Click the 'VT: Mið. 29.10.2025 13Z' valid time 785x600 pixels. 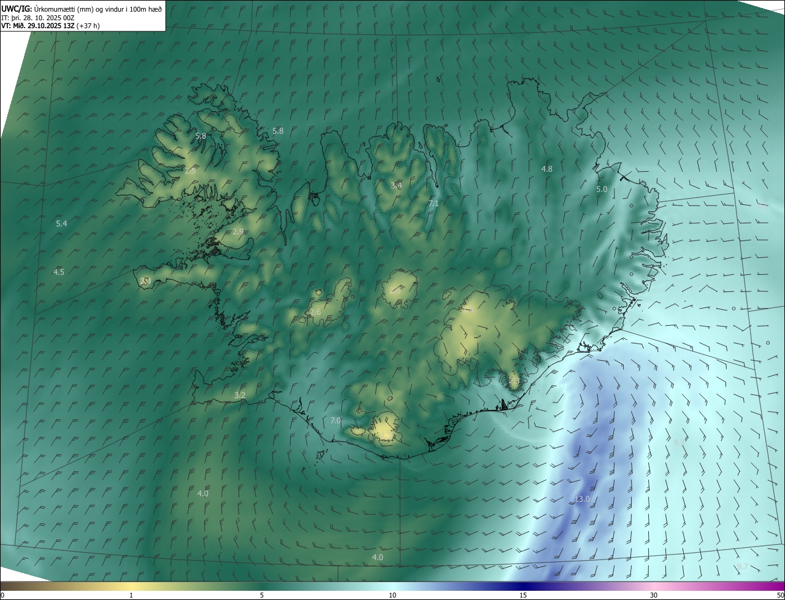point(39,26)
